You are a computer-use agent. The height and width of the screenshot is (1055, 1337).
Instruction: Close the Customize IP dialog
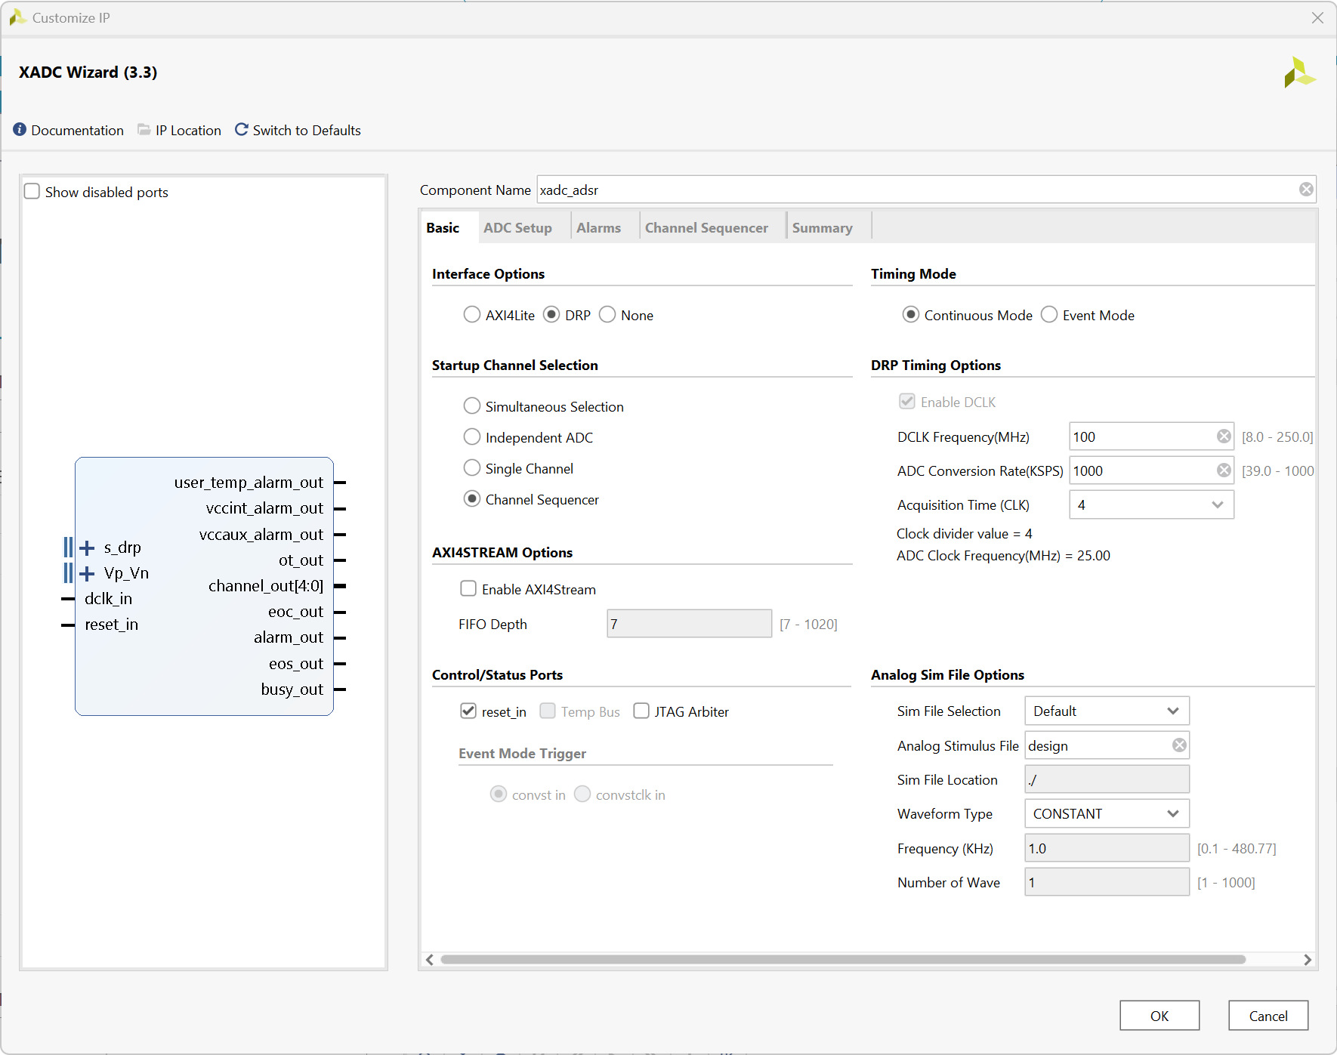(x=1317, y=17)
